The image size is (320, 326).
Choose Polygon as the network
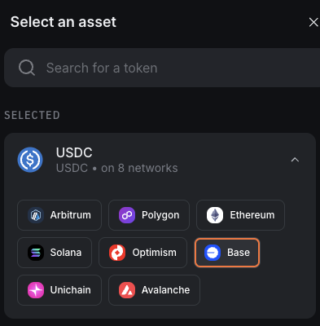(x=149, y=215)
